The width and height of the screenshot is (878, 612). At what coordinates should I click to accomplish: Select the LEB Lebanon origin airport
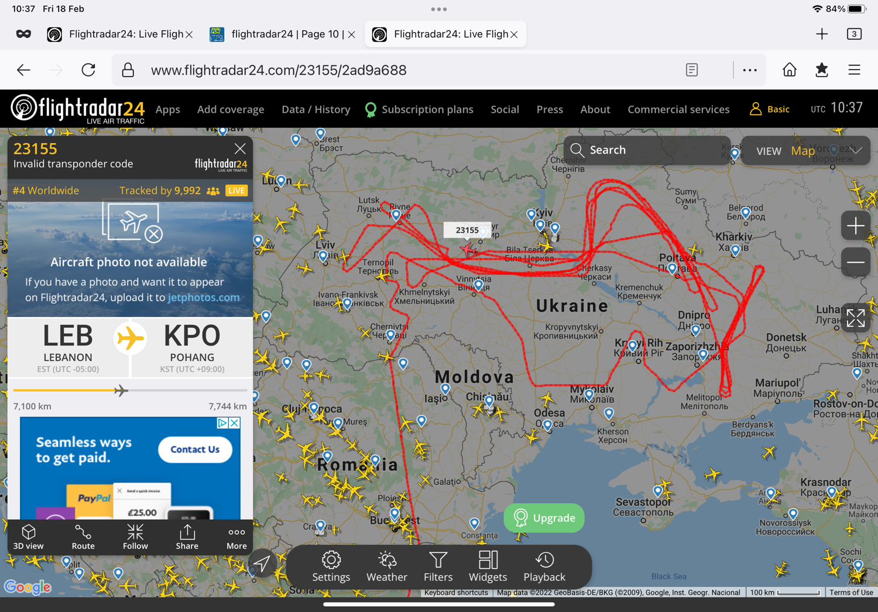pos(68,347)
